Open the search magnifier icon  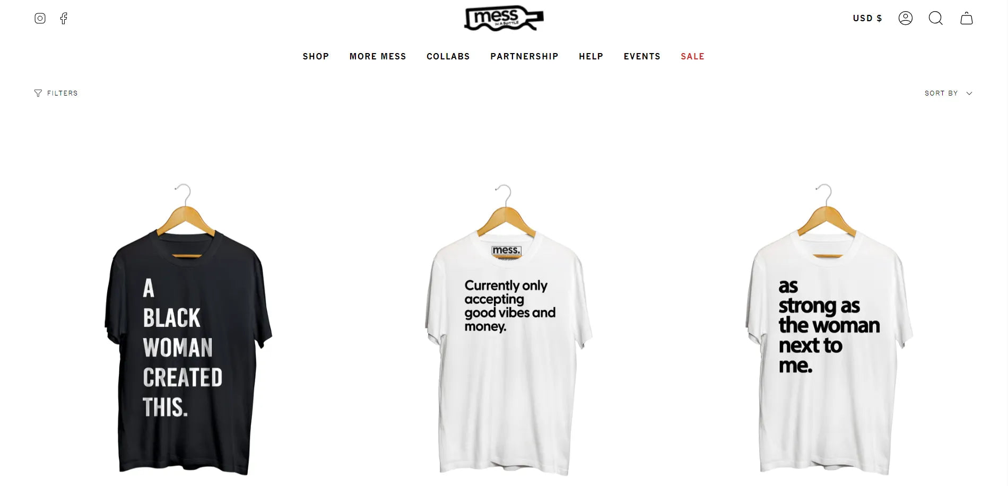(x=936, y=19)
